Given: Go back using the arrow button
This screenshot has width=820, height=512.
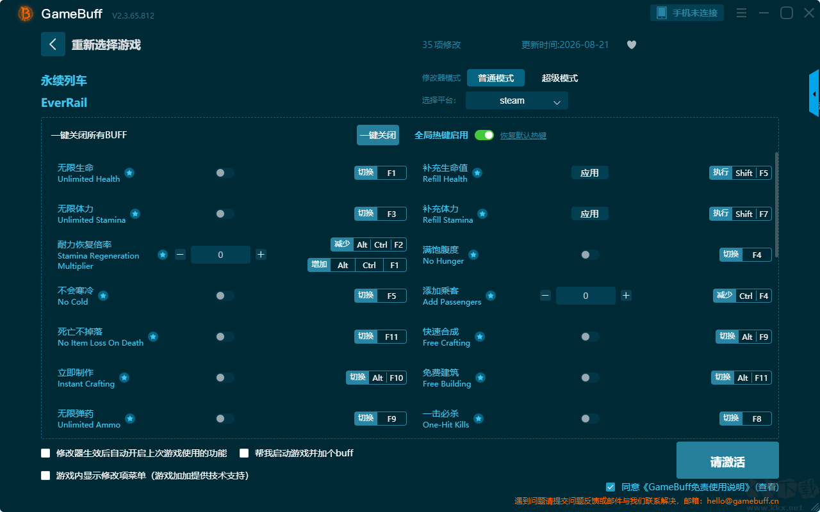Looking at the screenshot, I should coord(53,44).
